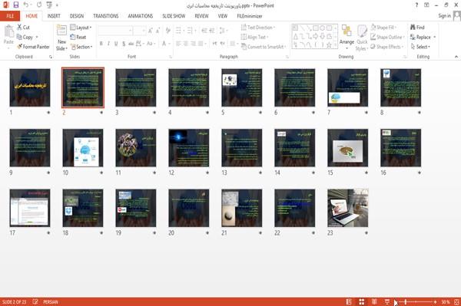Viewport: 461px width, 306px height.
Task: Switch to Reading View icon
Action: point(374,301)
